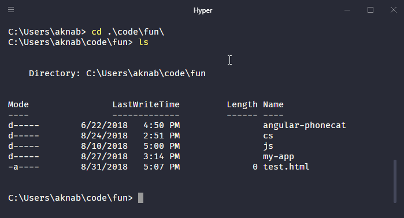This screenshot has width=404, height=218.
Task: Click the 'cs' folder name
Action: point(268,136)
